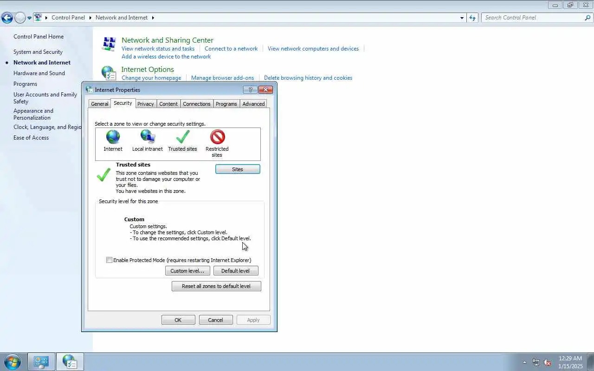
Task: Click Delete browsing history and cookies
Action: pos(308,78)
